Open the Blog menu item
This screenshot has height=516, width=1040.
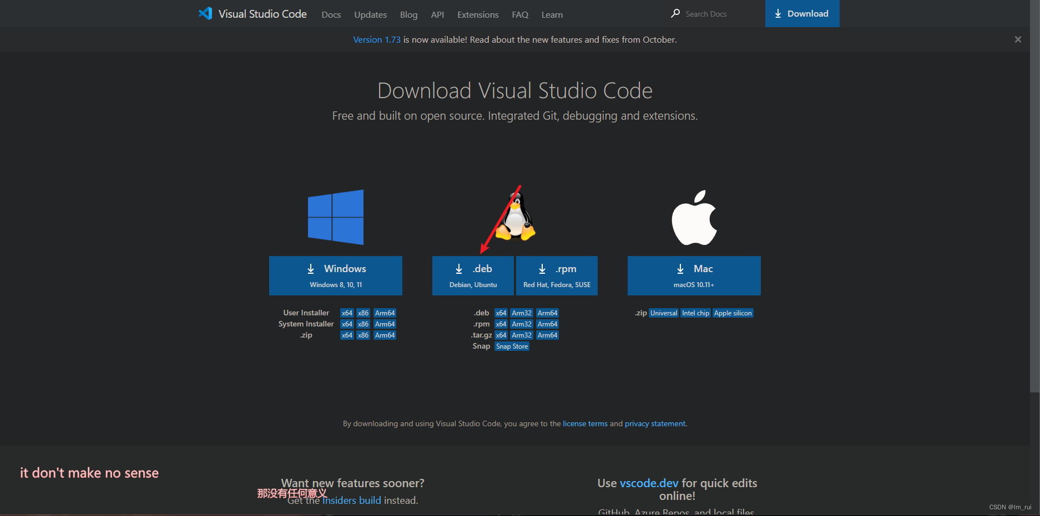coord(408,14)
